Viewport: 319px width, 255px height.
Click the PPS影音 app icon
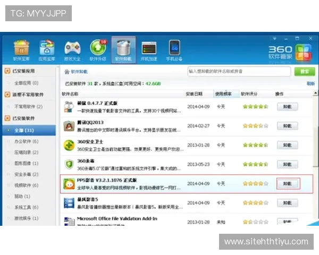pos(69,184)
